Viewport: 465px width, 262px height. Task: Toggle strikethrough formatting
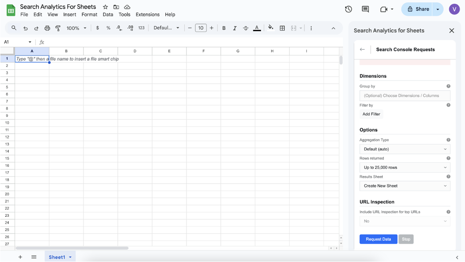pyautogui.click(x=246, y=28)
